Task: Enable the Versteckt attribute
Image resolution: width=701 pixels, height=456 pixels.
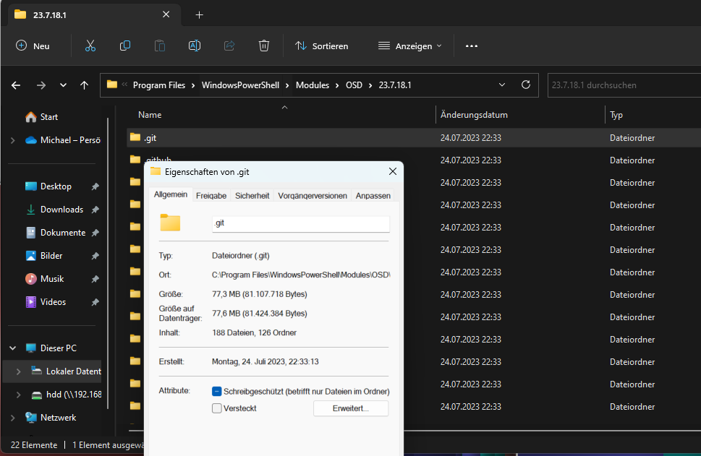Action: click(216, 408)
